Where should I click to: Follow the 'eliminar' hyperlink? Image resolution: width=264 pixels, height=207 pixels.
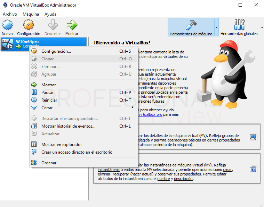pyautogui.click(x=104, y=174)
